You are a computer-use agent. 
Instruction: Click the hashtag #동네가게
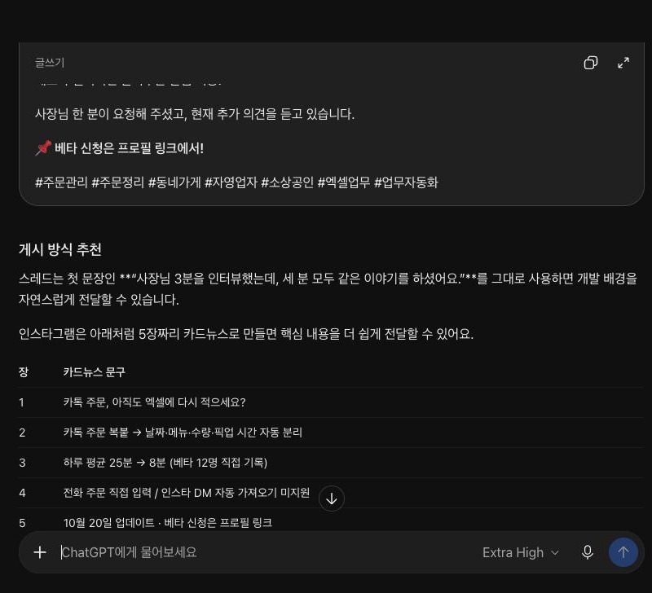[x=174, y=182]
